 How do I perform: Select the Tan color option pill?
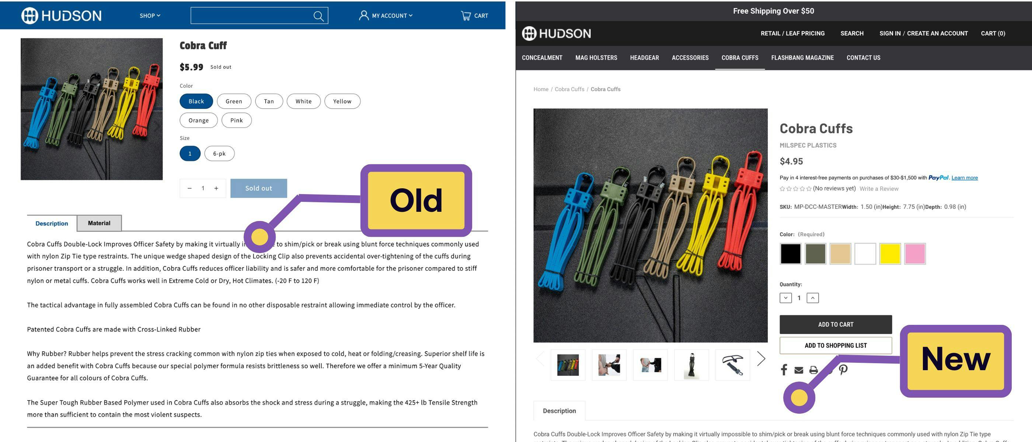pos(269,101)
